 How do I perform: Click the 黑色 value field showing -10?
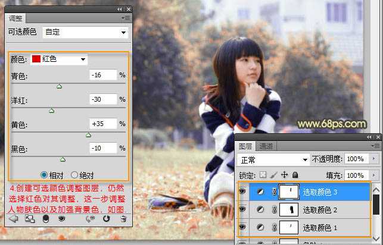pyautogui.click(x=103, y=148)
